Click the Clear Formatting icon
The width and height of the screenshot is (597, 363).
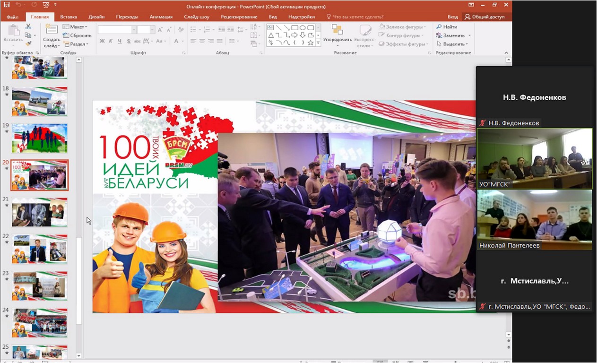coord(181,29)
